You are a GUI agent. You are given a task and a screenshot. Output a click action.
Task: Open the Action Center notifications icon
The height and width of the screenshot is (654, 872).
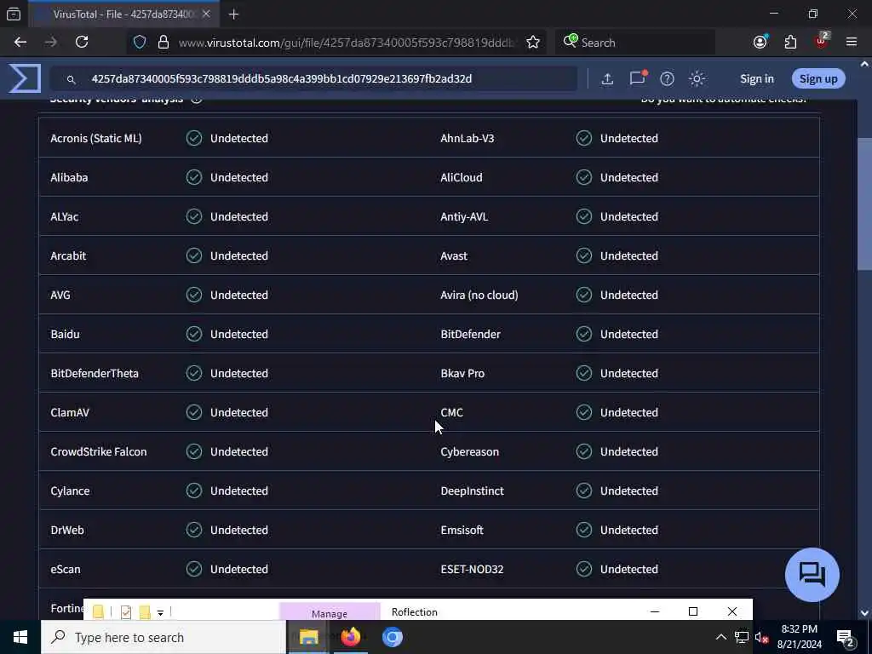click(x=846, y=638)
